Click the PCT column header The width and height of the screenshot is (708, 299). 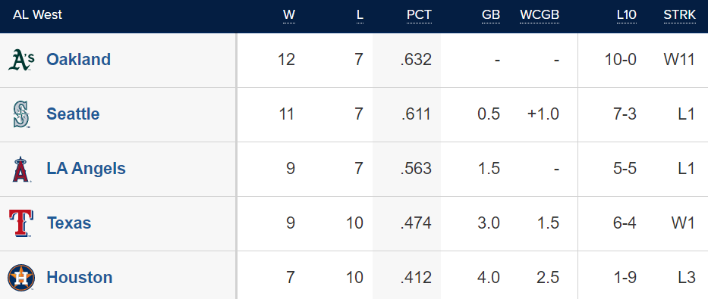click(419, 15)
